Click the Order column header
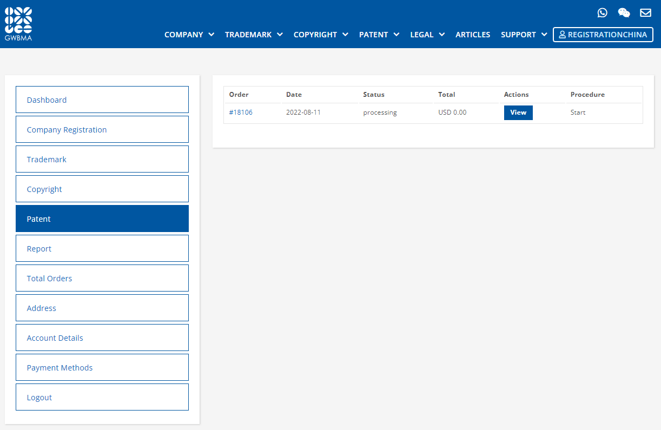The image size is (661, 430). coord(239,95)
